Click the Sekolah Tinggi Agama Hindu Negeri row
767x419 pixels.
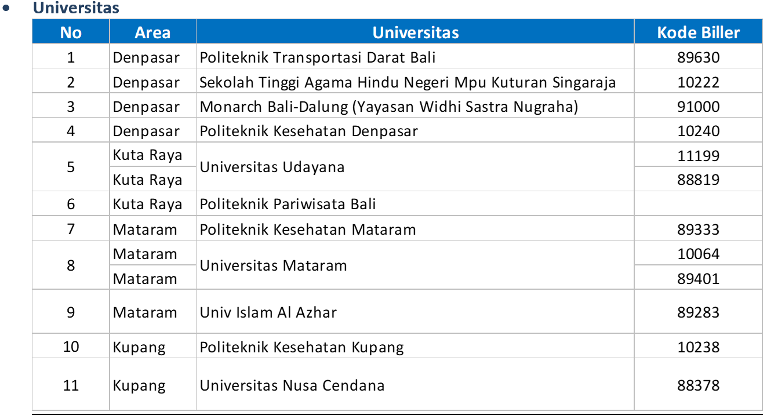coord(397,81)
